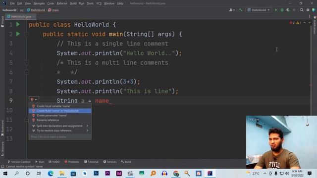
Task: Debug HelloWorld with the bug icon
Action: [x=282, y=10]
